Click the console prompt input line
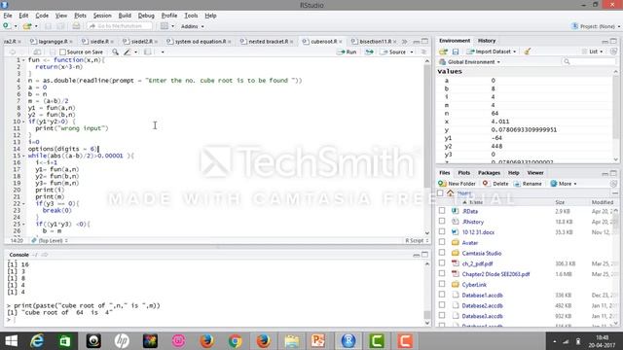623x350 pixels. [214, 320]
